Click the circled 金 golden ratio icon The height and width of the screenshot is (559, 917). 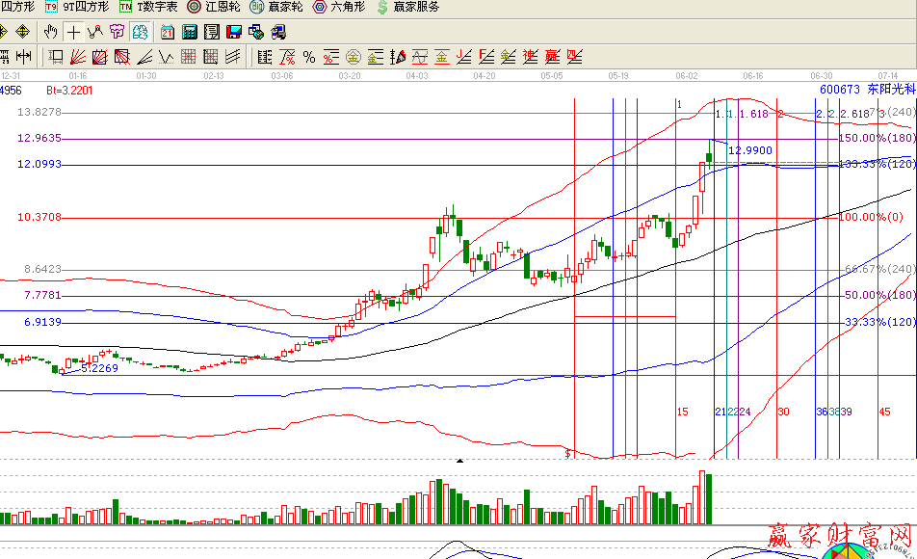(x=354, y=57)
